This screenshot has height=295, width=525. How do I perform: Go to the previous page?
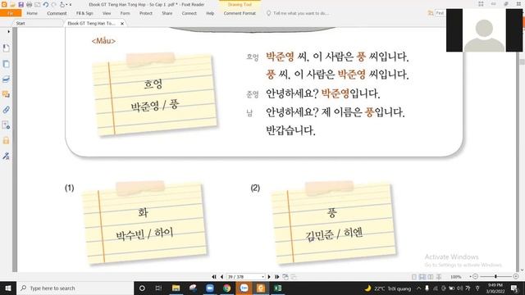point(221,277)
